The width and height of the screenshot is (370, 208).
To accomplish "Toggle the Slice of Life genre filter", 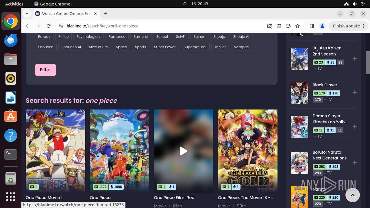I will click(98, 47).
